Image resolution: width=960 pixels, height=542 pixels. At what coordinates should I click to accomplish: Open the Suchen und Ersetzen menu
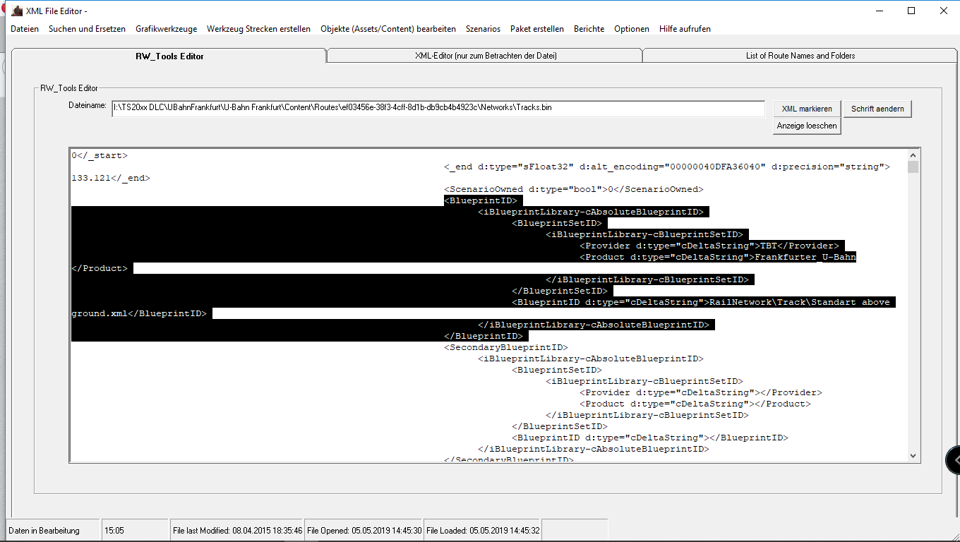[87, 29]
